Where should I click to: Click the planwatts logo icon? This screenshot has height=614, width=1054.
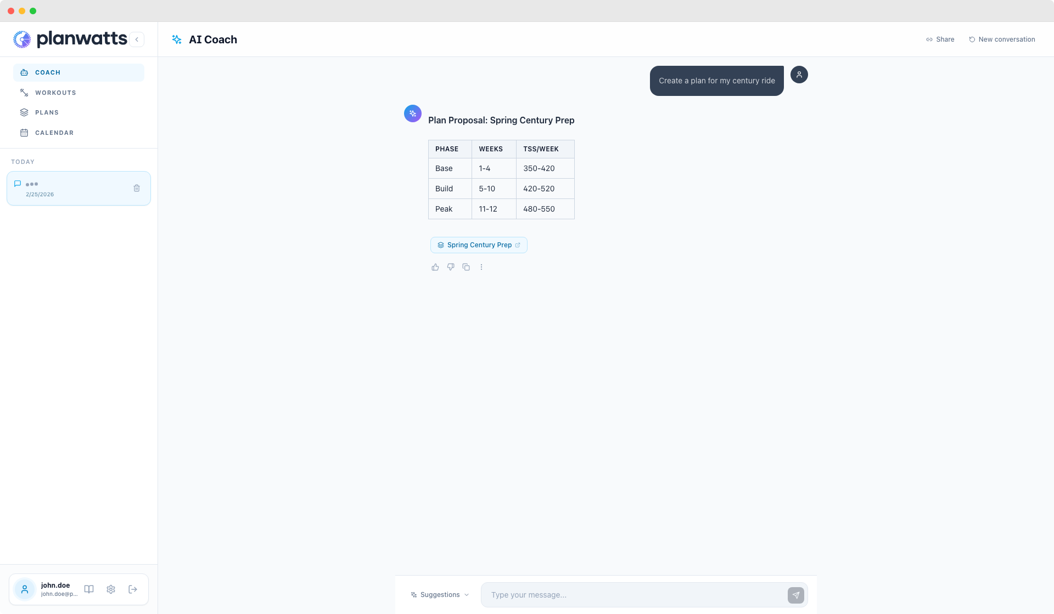click(22, 39)
